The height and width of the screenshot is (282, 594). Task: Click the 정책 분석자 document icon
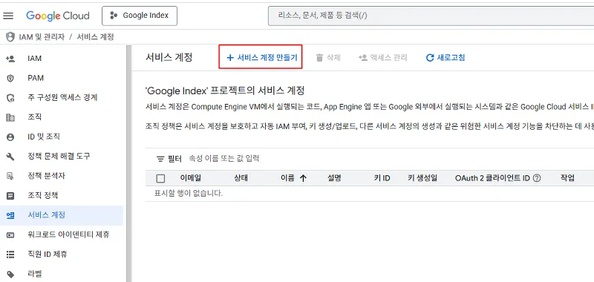pyautogui.click(x=10, y=176)
